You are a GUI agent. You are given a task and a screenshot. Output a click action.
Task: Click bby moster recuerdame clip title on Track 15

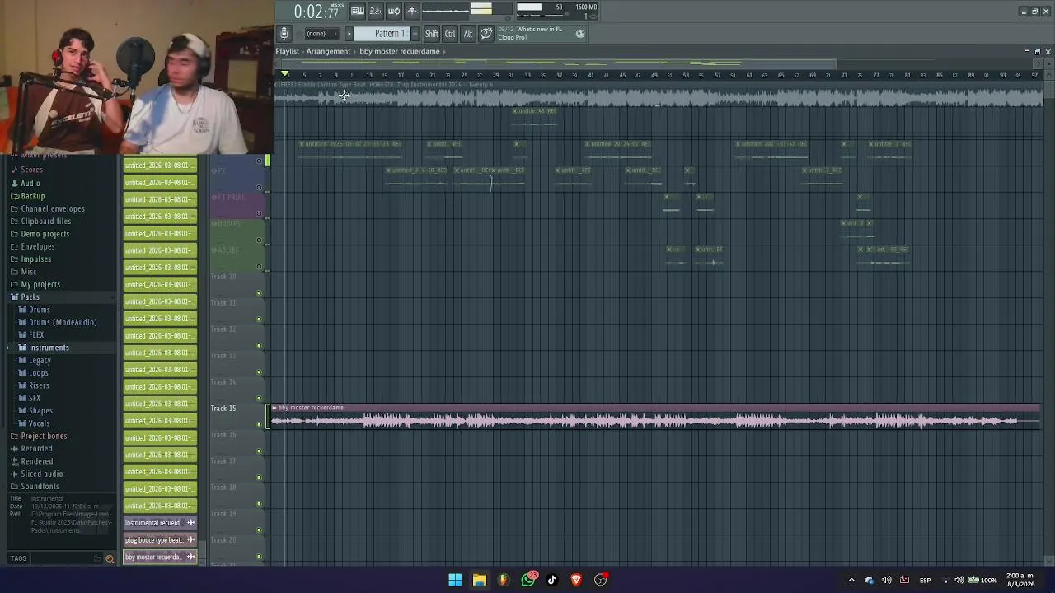point(311,408)
